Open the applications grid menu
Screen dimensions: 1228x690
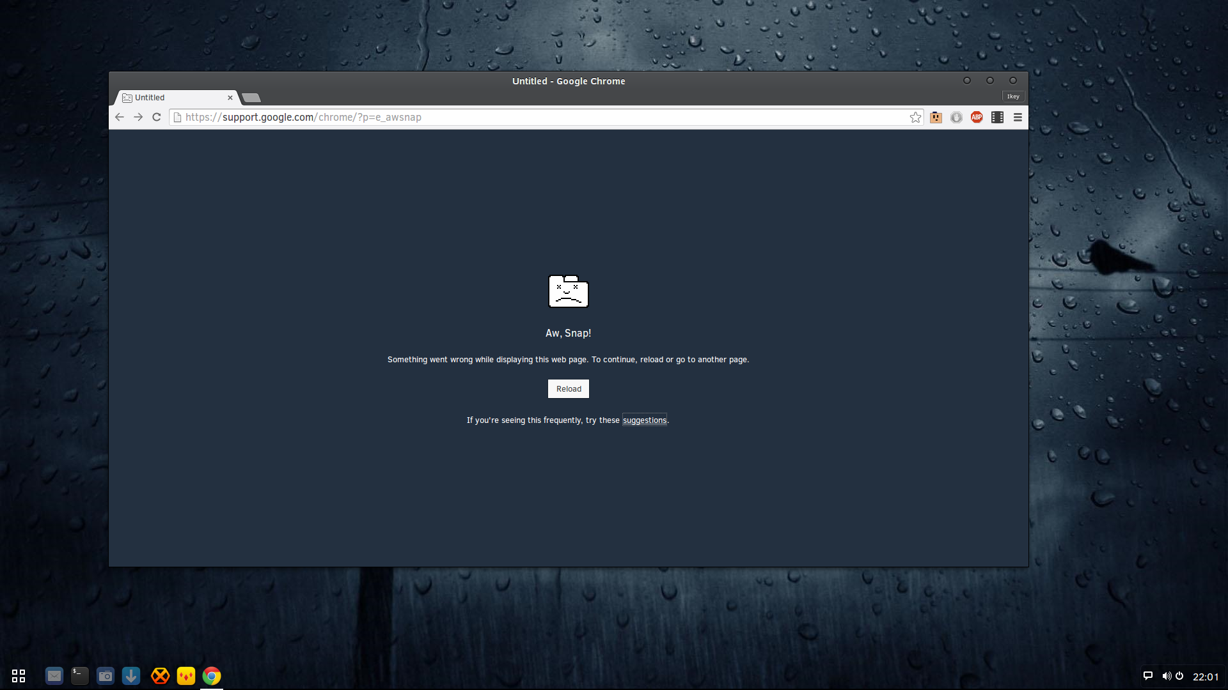point(19,675)
